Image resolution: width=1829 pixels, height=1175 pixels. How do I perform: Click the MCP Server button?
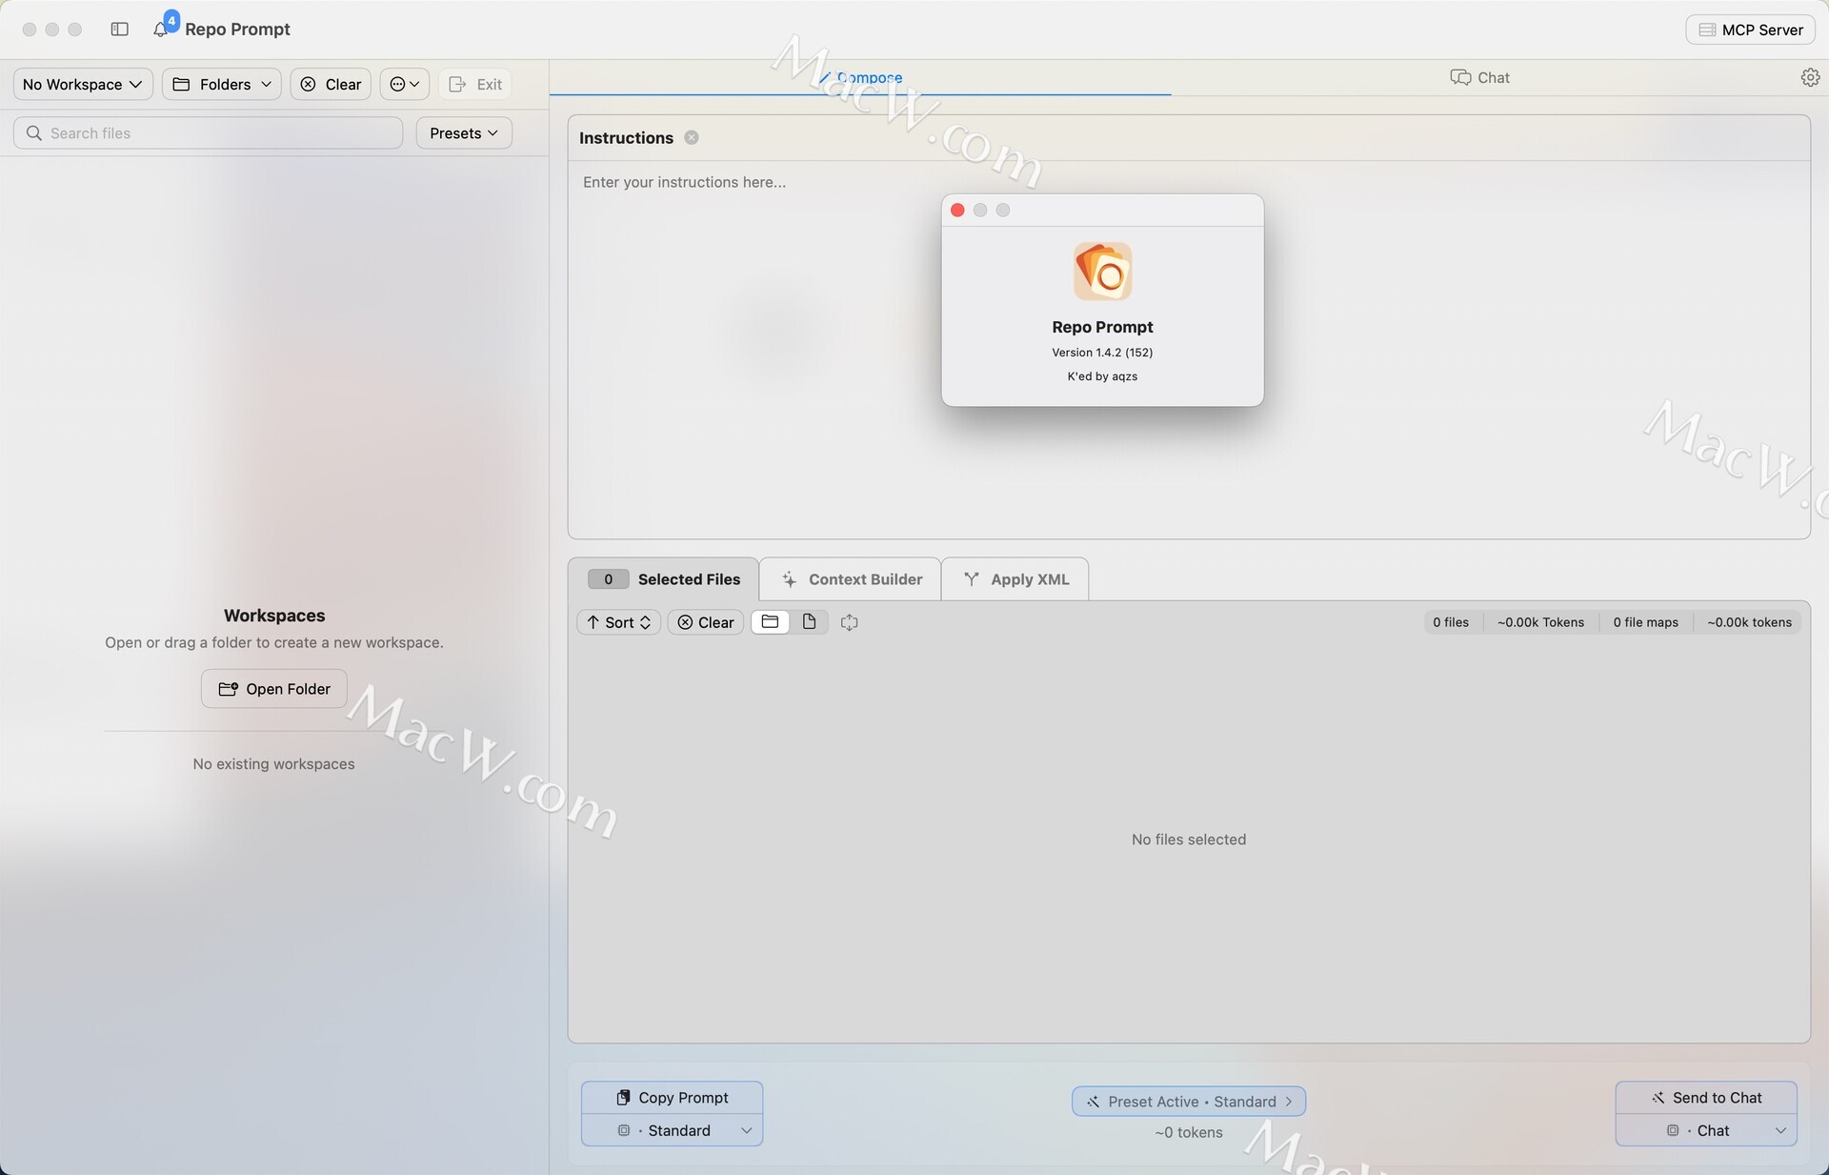coord(1750,30)
